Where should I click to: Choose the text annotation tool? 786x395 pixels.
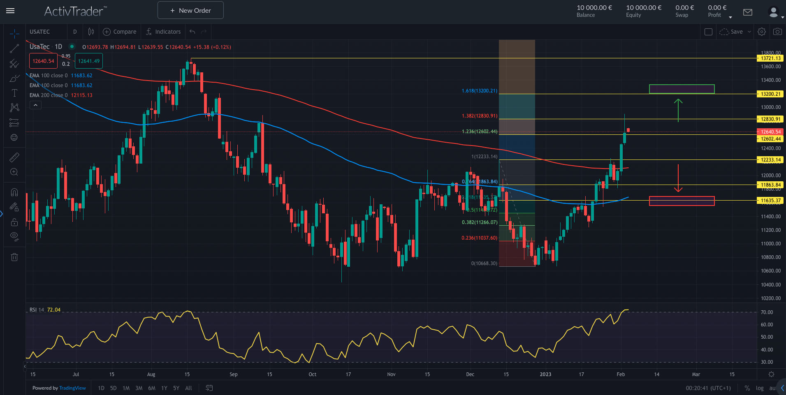click(x=14, y=93)
